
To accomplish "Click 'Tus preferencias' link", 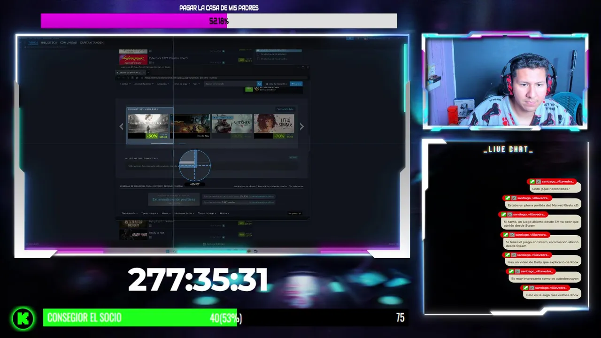I will coord(296,186).
